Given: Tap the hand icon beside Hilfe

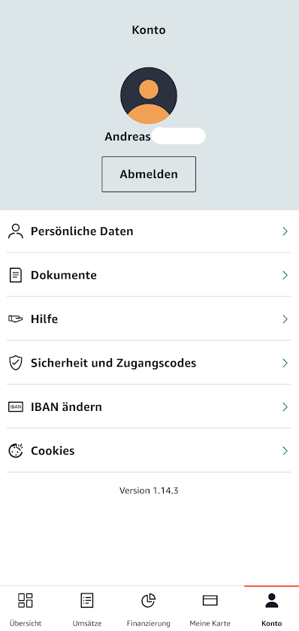Looking at the screenshot, I should [x=16, y=319].
